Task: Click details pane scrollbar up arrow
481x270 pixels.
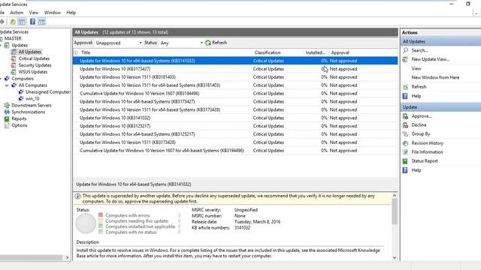Action: (395, 195)
